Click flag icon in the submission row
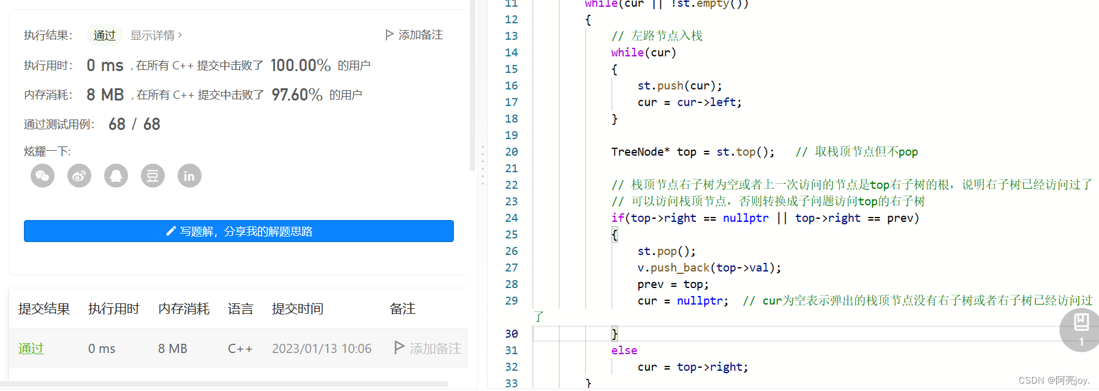 click(399, 347)
